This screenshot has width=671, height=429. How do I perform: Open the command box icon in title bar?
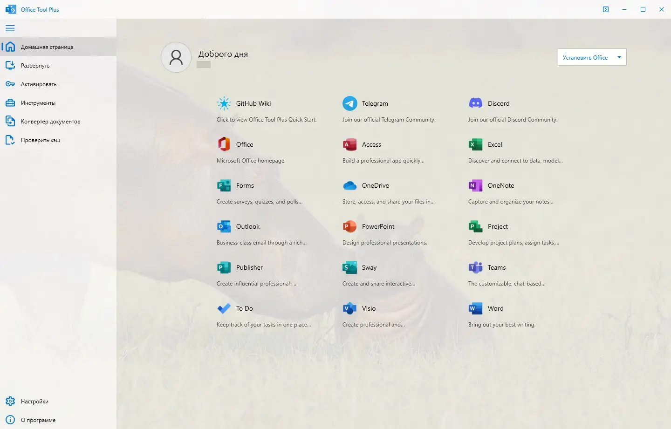606,9
